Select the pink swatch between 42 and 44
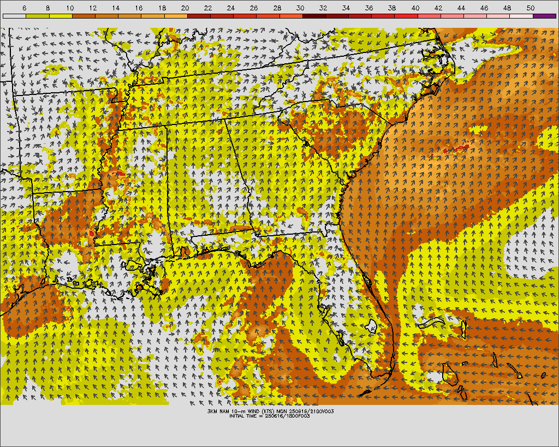Screen dimensions: 559x447 [453, 16]
